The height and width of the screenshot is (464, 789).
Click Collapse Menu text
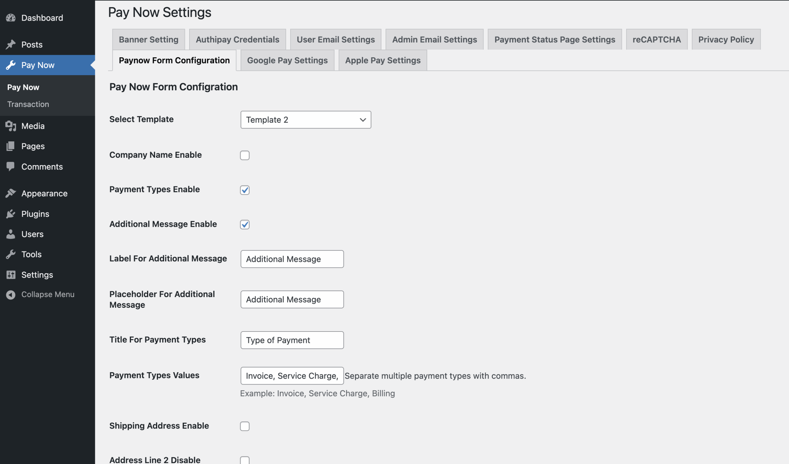pyautogui.click(x=47, y=295)
